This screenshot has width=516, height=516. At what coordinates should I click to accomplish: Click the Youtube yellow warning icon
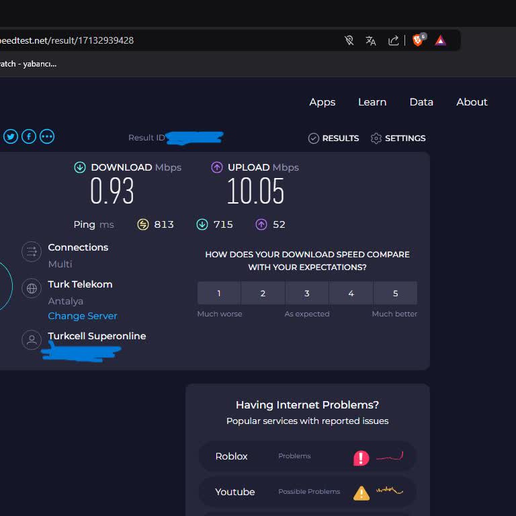pyautogui.click(x=361, y=493)
